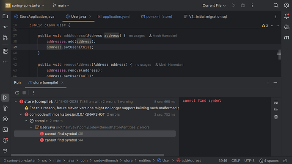Jump to previous highlighted error arrow
Viewport: 292px width, 164px height.
[x=272, y=25]
